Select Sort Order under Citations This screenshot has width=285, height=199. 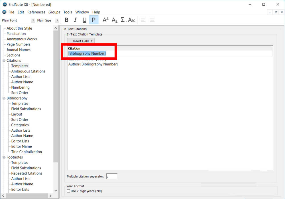click(20, 93)
